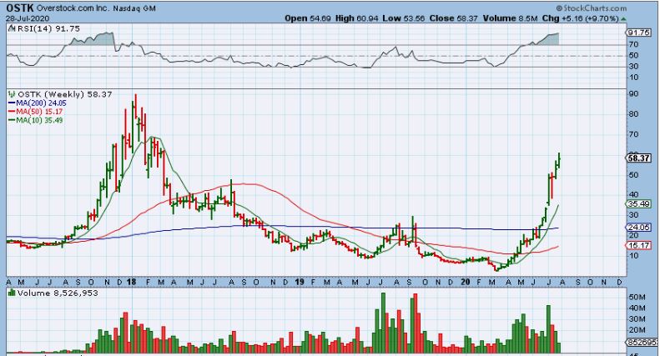Click the Nasdaq GM exchange label

click(134, 8)
